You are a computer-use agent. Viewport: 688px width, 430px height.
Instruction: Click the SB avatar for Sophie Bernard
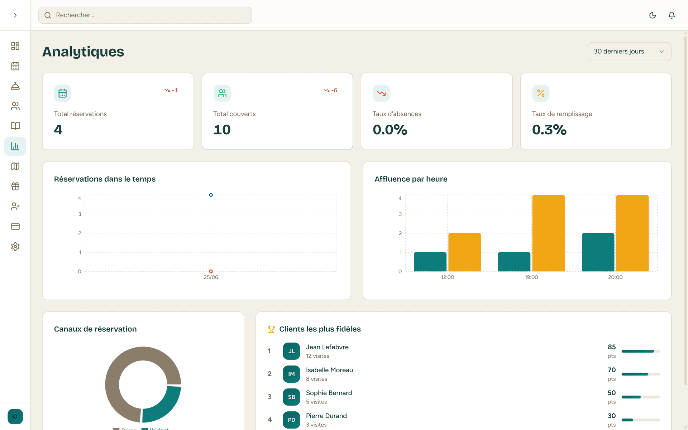pyautogui.click(x=291, y=397)
